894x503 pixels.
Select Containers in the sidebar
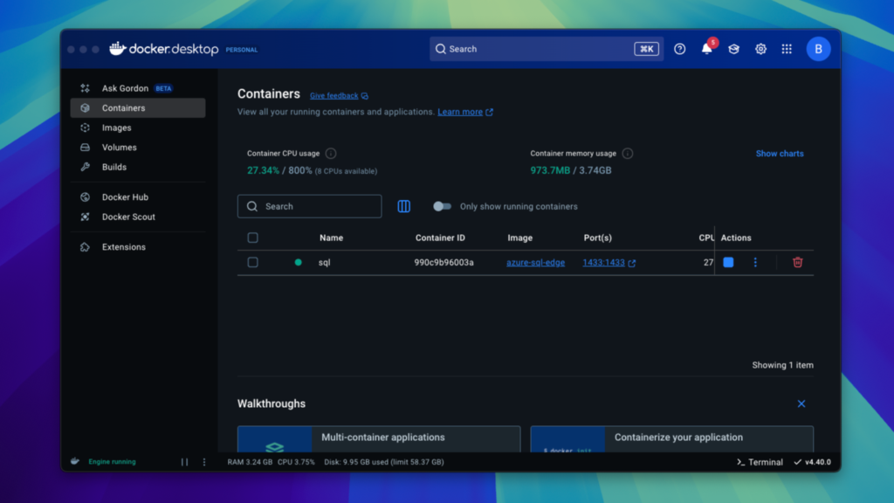pos(137,107)
